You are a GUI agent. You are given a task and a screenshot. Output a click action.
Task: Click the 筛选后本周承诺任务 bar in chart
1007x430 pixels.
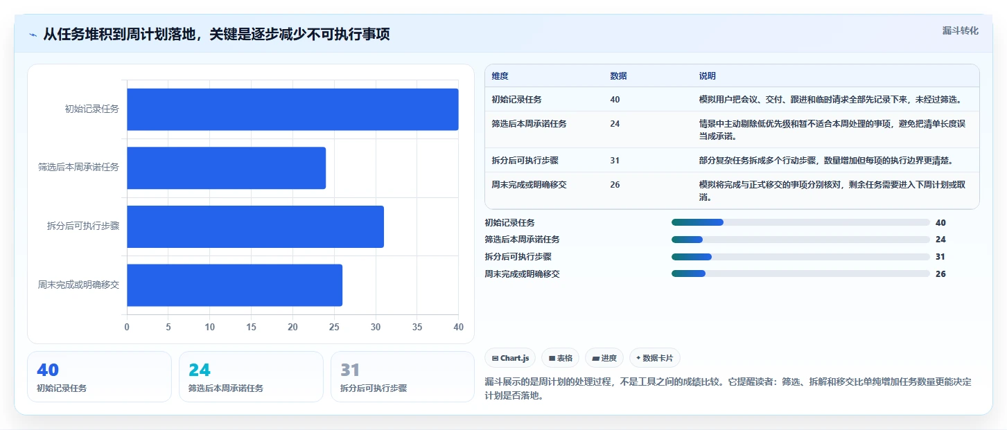pyautogui.click(x=226, y=168)
